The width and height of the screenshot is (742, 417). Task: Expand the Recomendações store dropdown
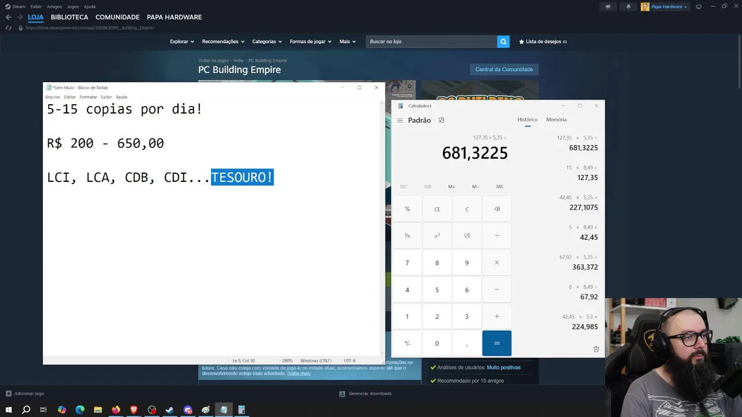coord(223,42)
